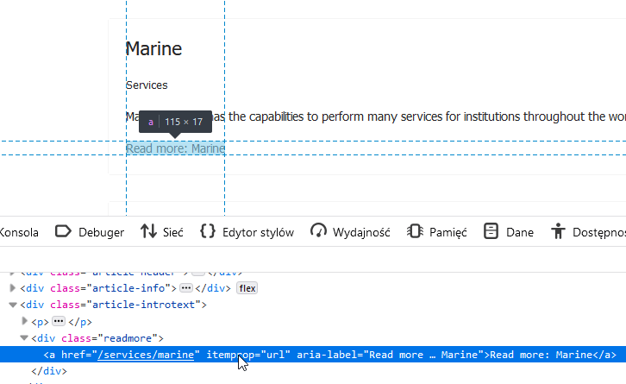Expand the p element node
626x384 pixels.
click(24, 321)
